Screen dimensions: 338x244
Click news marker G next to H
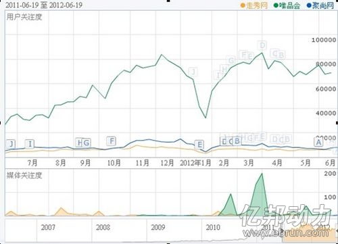coord(87,143)
